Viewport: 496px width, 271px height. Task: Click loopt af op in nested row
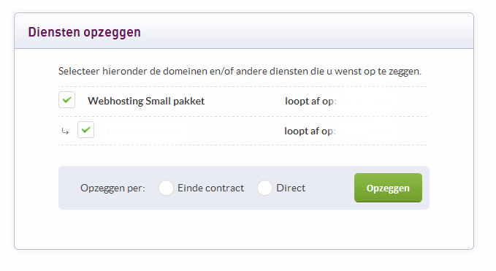(310, 131)
